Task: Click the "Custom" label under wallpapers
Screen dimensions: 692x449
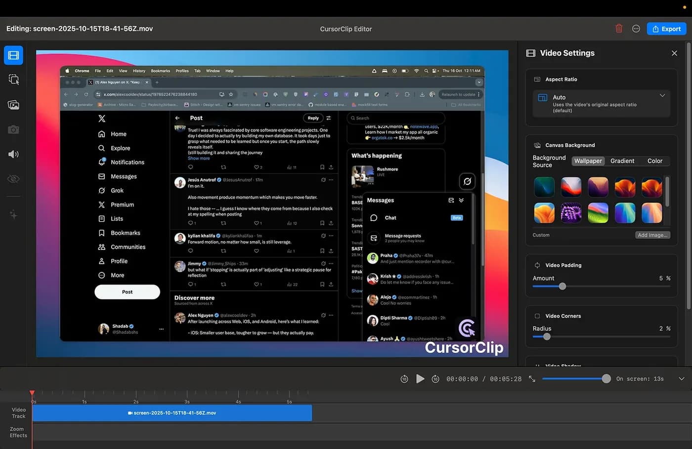Action: (x=541, y=235)
